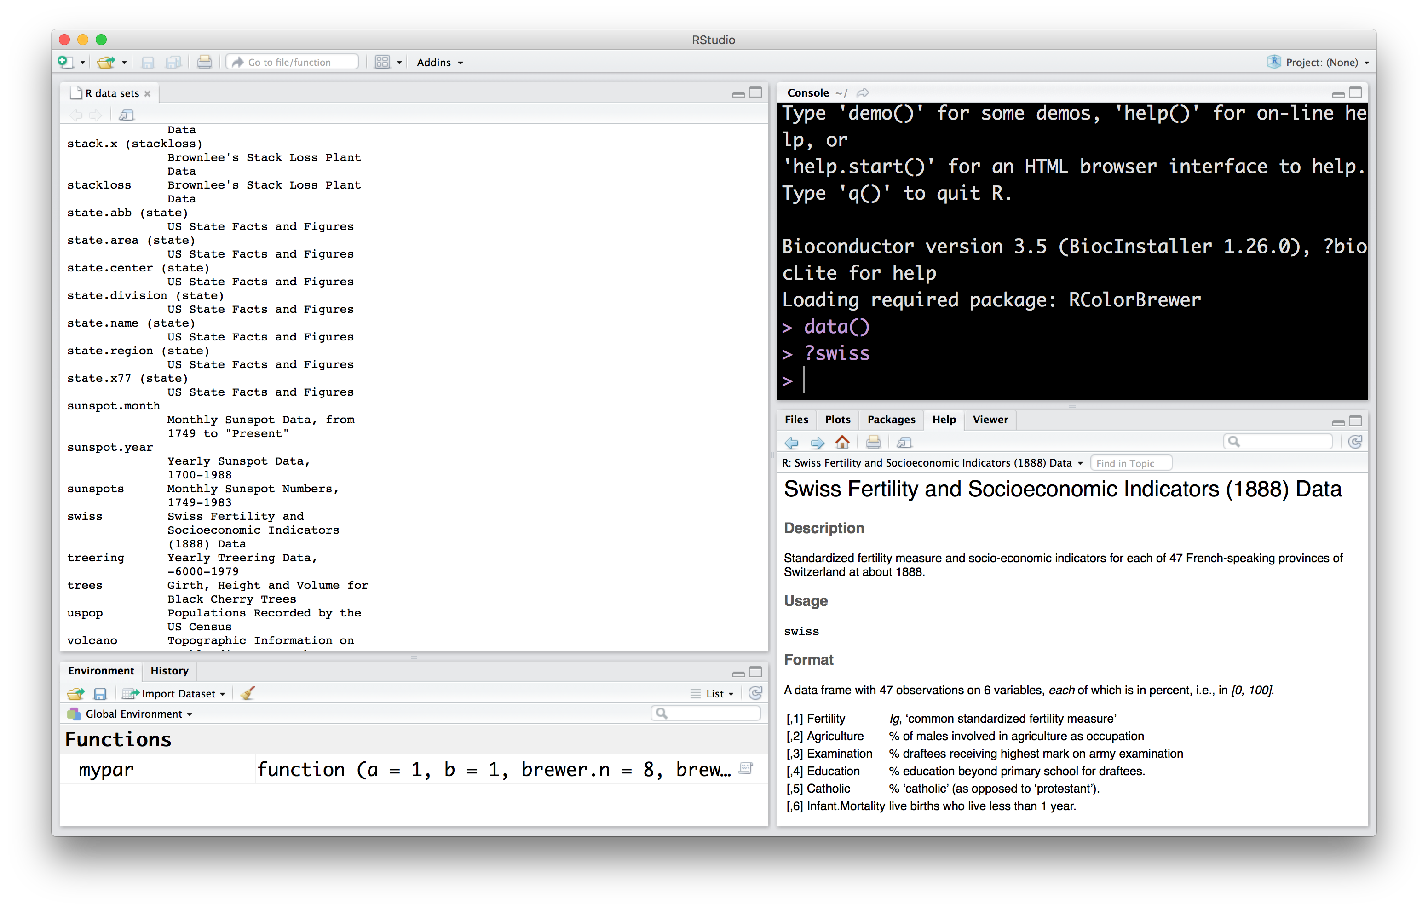Maximize the source pane
1428x910 pixels.
tap(755, 92)
